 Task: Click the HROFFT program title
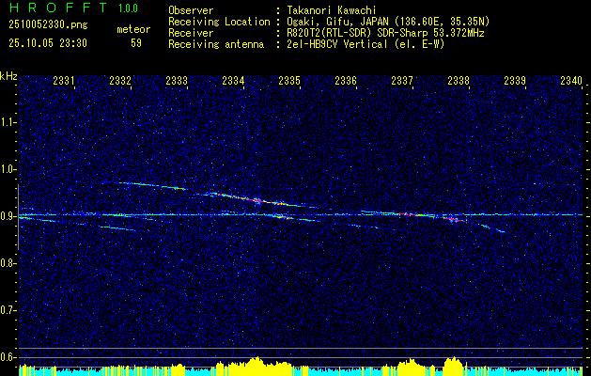click(58, 8)
